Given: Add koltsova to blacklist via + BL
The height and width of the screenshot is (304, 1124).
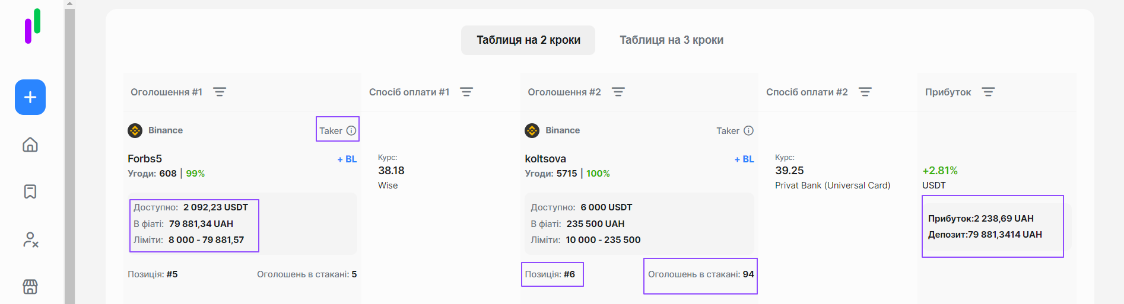Looking at the screenshot, I should click(744, 159).
